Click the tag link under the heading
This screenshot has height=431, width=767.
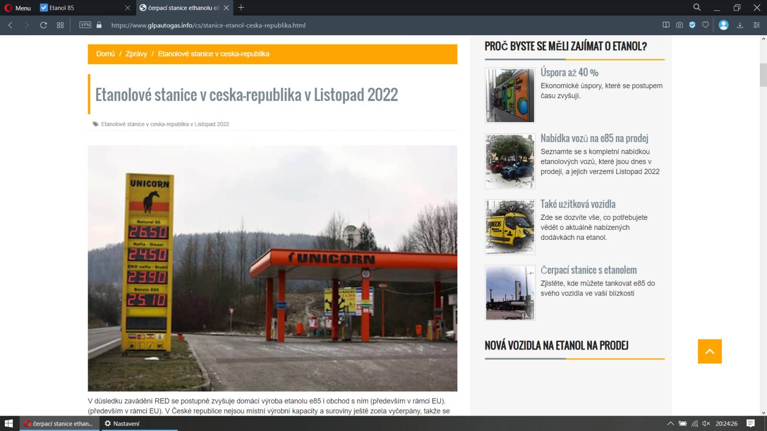[165, 124]
